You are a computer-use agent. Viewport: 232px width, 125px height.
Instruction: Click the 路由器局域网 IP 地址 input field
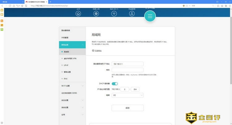127,64
